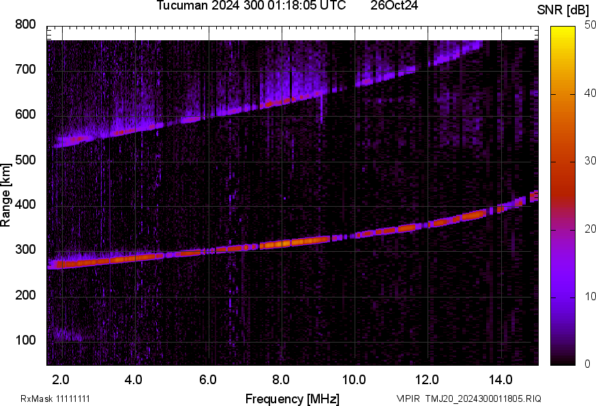Click the 8.0 frequency tick label
596x406 pixels.
coord(280,379)
